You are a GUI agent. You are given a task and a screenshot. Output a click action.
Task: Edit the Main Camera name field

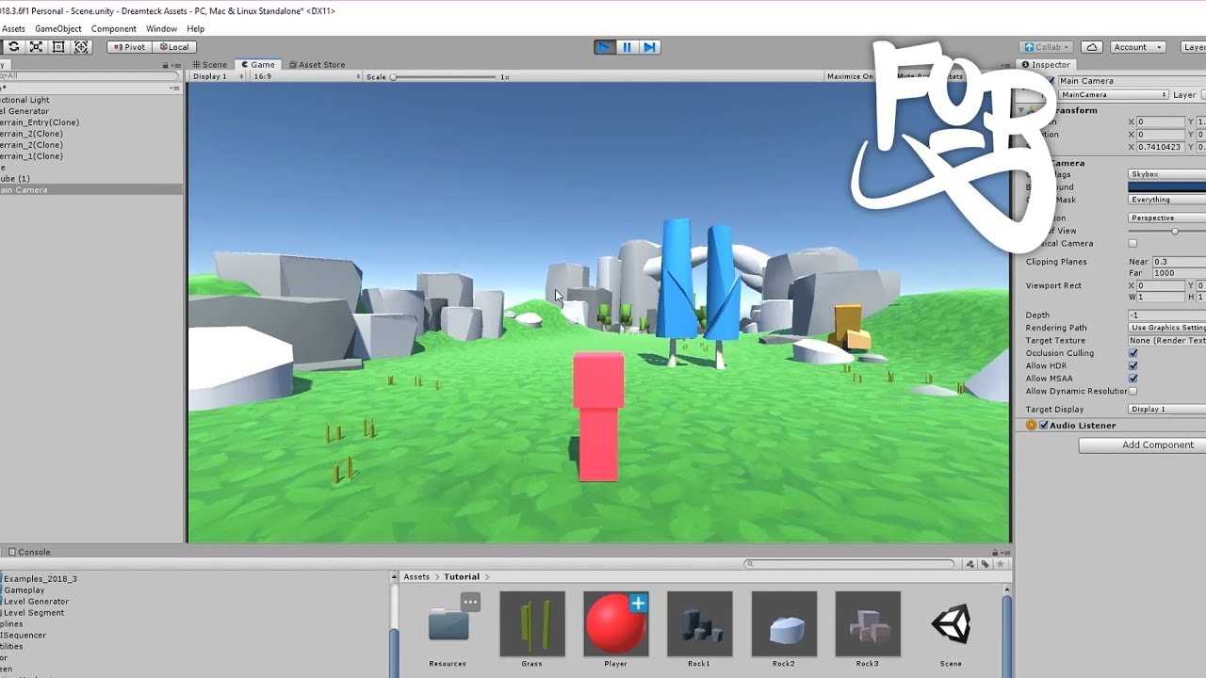point(1131,81)
